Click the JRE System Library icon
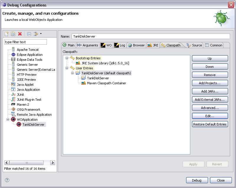 tap(78, 63)
